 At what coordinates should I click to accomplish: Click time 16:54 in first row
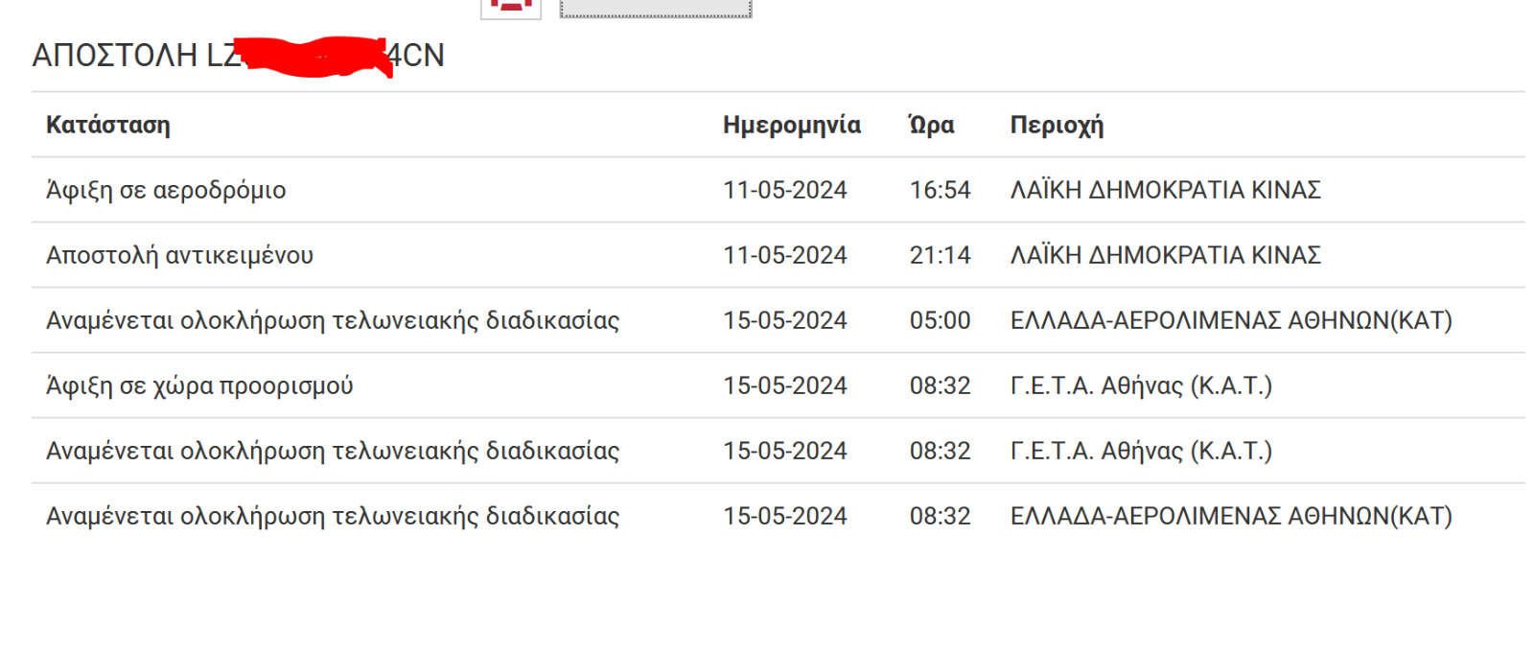coord(941,190)
